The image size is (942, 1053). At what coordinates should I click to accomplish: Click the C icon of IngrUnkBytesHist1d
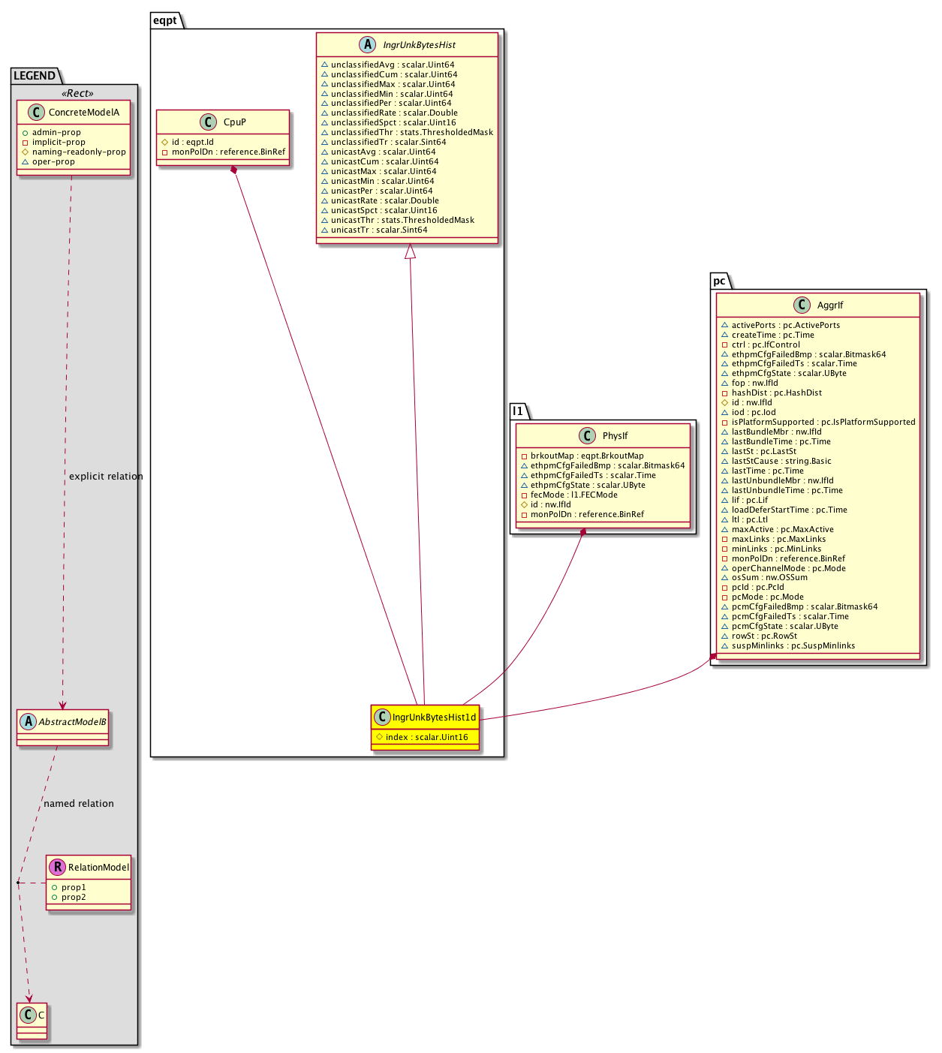(x=382, y=718)
